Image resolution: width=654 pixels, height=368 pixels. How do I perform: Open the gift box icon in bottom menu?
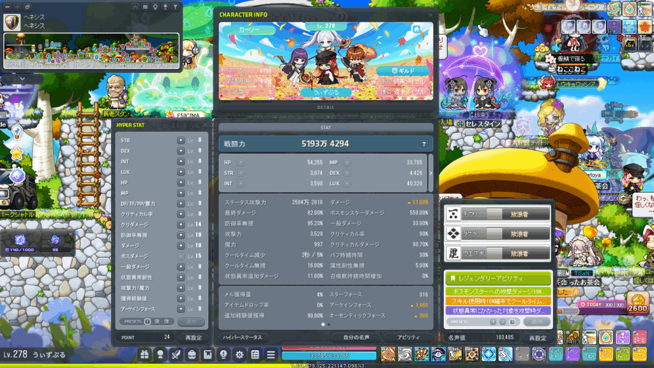tap(144, 354)
